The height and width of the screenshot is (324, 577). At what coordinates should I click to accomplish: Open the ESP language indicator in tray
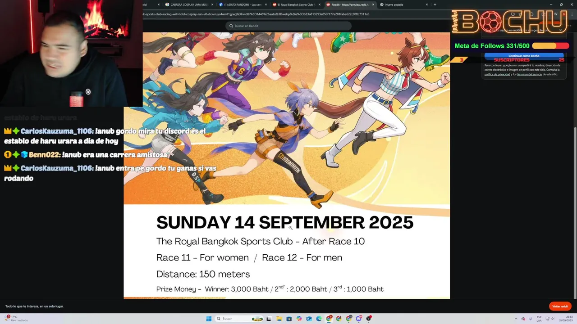[x=539, y=319]
